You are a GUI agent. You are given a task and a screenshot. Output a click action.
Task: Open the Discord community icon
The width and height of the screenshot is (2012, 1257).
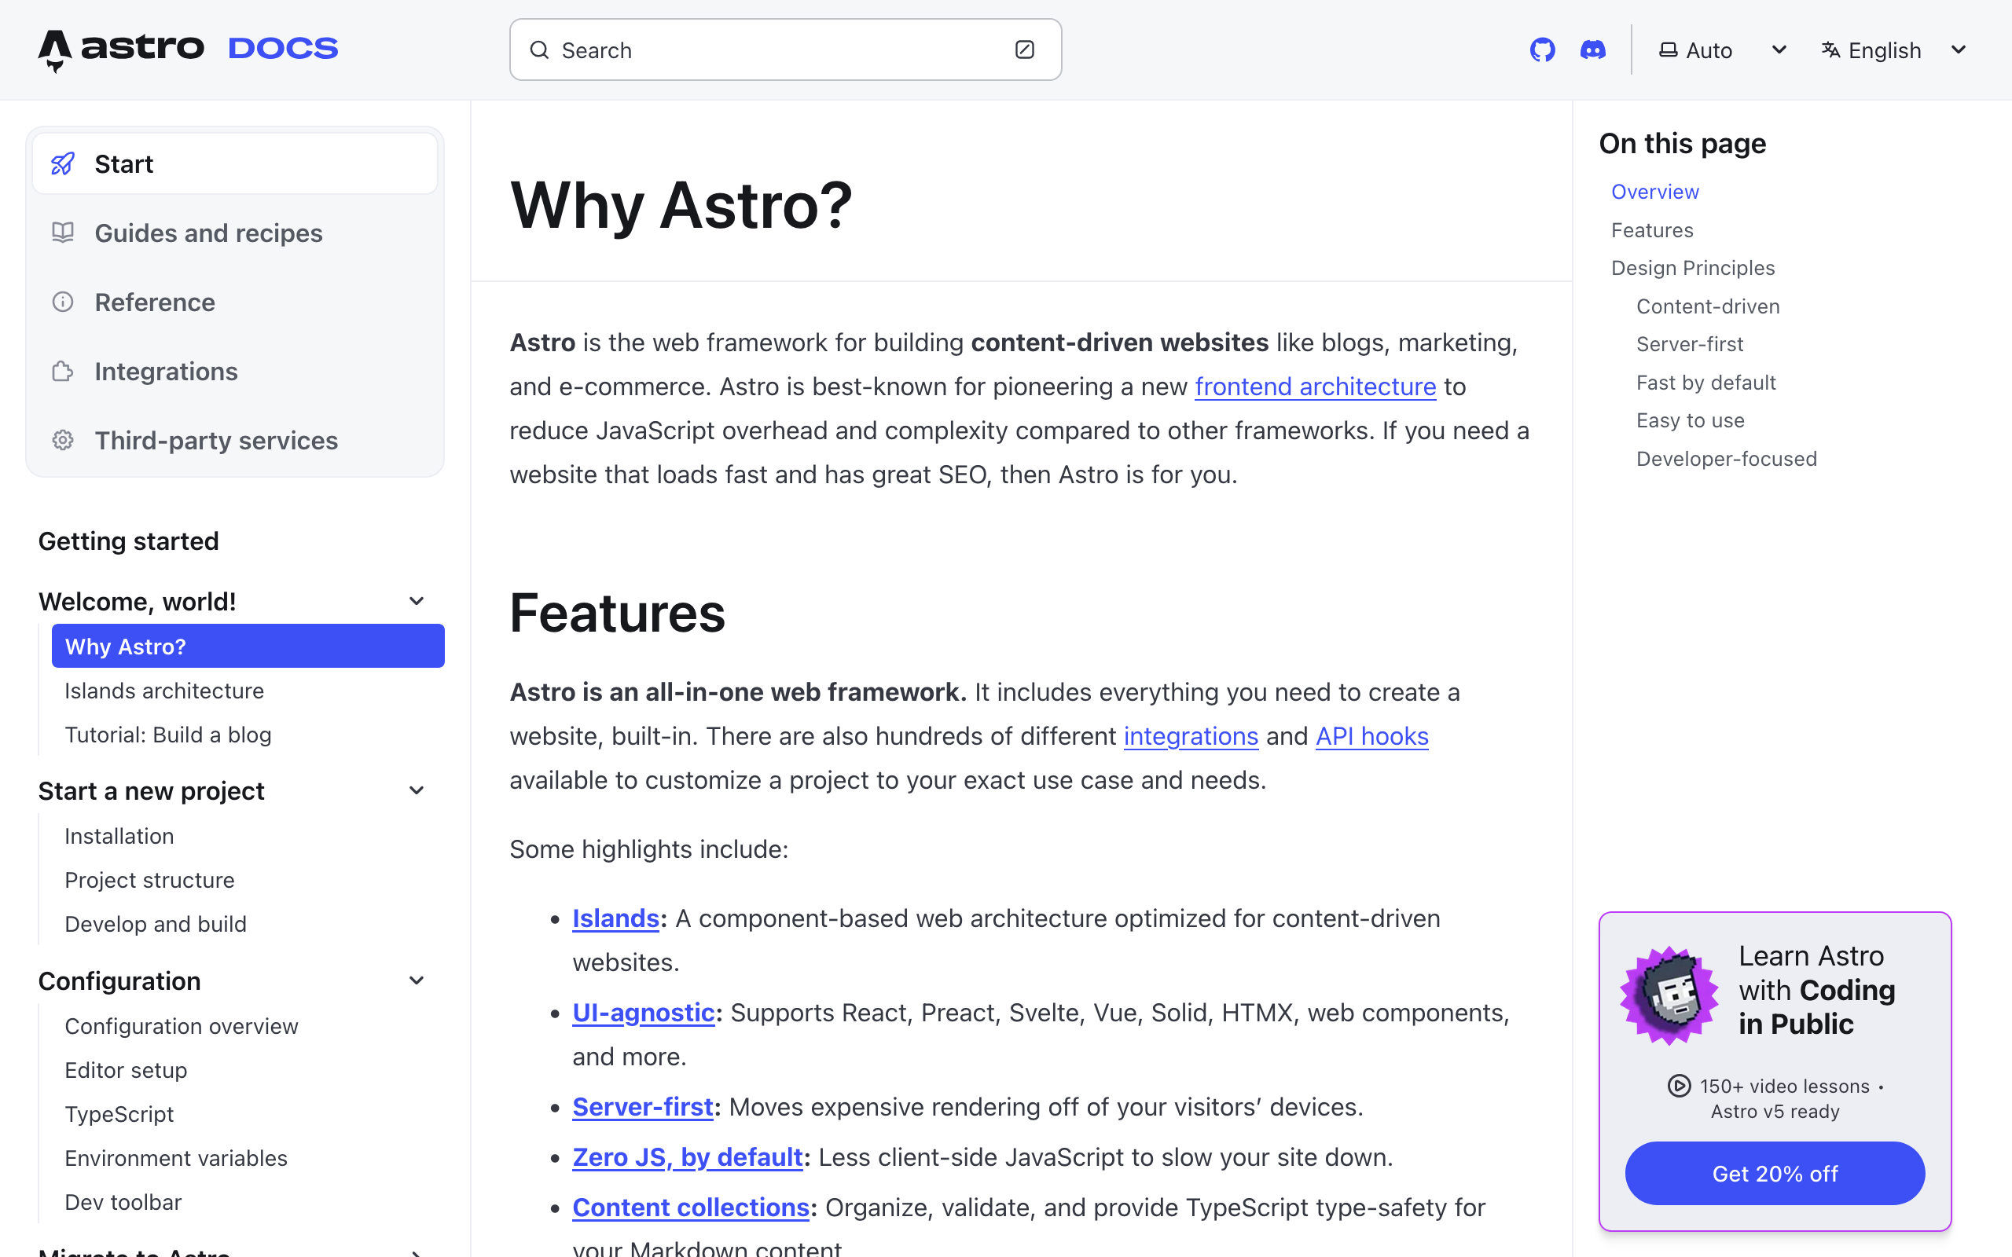pos(1592,49)
